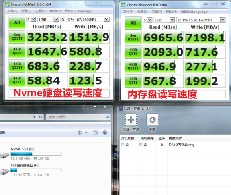Click the 开机加载 column header

point(128,138)
